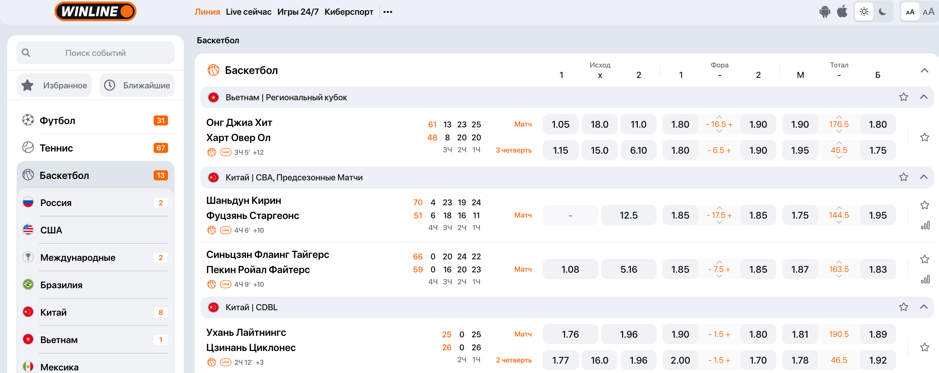Collapse the Китай CBA league section
The height and width of the screenshot is (373, 939).
tap(923, 177)
